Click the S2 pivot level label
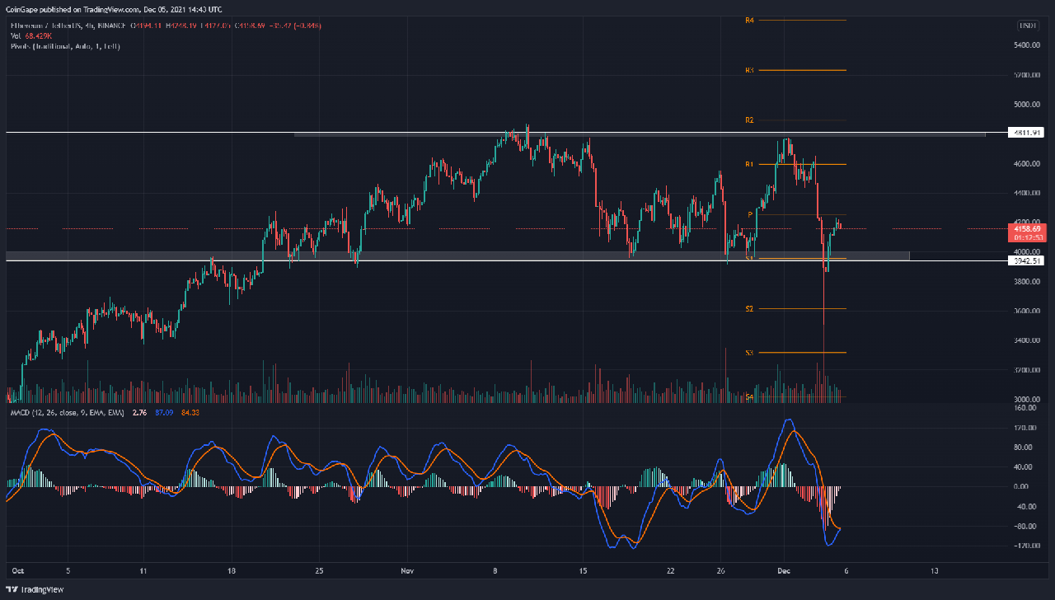The image size is (1055, 600). coord(749,309)
